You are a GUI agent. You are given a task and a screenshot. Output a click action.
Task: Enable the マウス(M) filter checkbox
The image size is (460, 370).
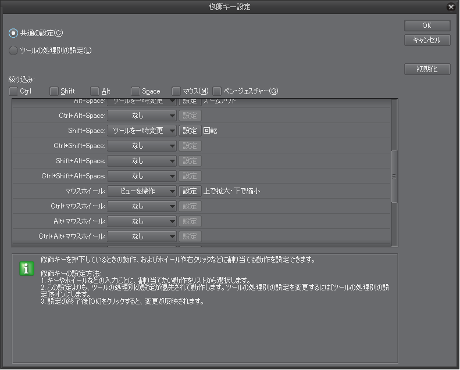(x=176, y=91)
